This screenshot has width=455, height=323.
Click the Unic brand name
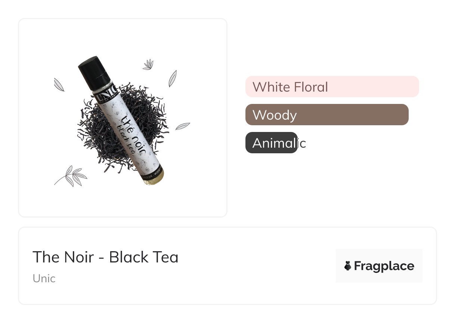tap(44, 279)
